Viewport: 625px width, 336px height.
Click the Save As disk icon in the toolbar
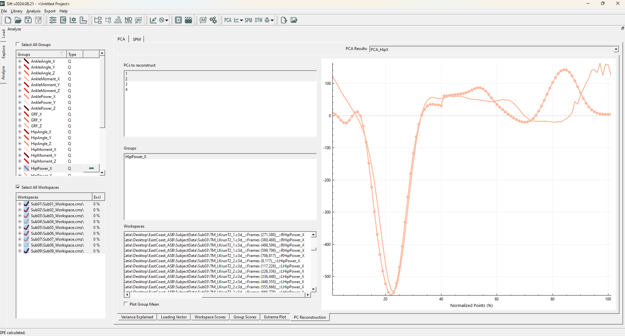point(38,20)
